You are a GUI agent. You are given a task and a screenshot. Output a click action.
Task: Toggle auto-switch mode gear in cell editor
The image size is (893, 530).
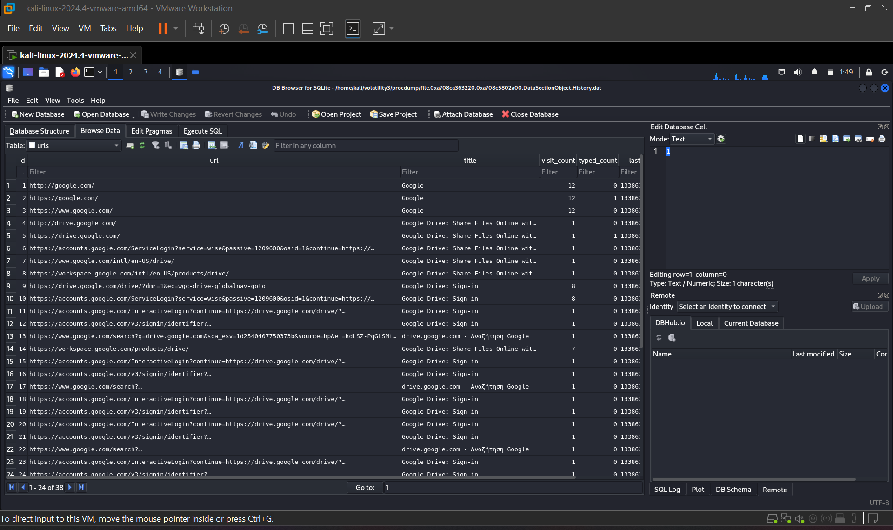721,139
